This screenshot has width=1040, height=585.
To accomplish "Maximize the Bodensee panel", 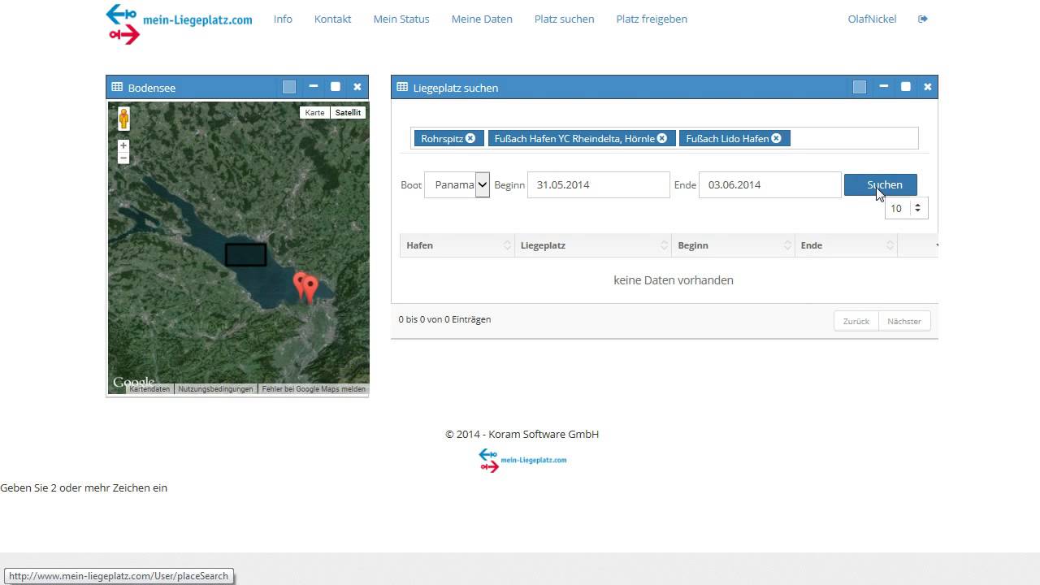I will 336,86.
